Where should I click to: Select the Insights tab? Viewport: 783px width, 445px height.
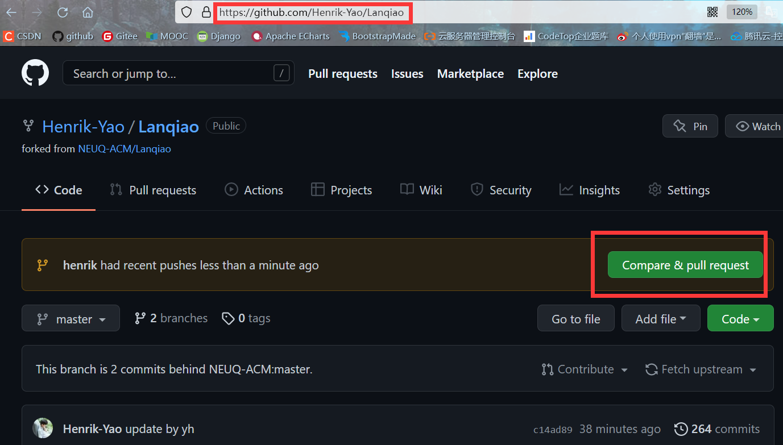tap(590, 190)
